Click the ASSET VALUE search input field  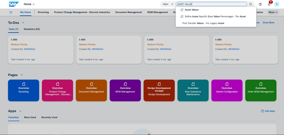coord(211,4)
